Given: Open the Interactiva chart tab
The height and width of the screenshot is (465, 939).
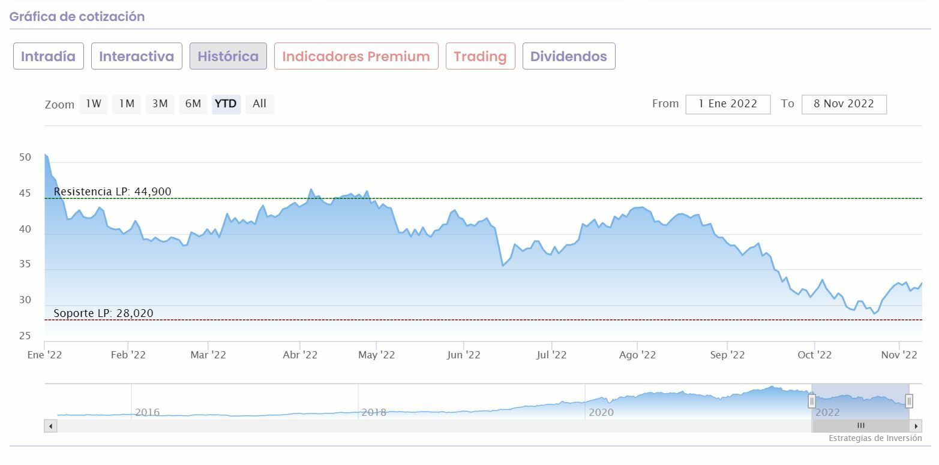Looking at the screenshot, I should click(x=136, y=56).
